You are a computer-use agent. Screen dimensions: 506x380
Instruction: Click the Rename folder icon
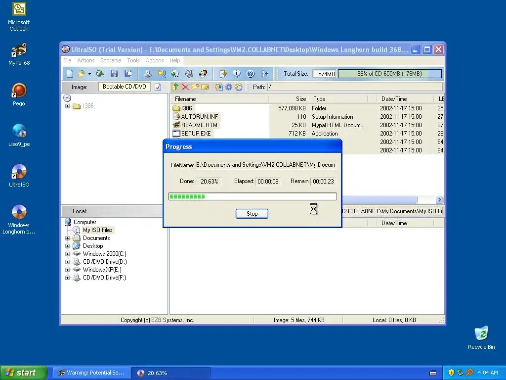pos(205,87)
